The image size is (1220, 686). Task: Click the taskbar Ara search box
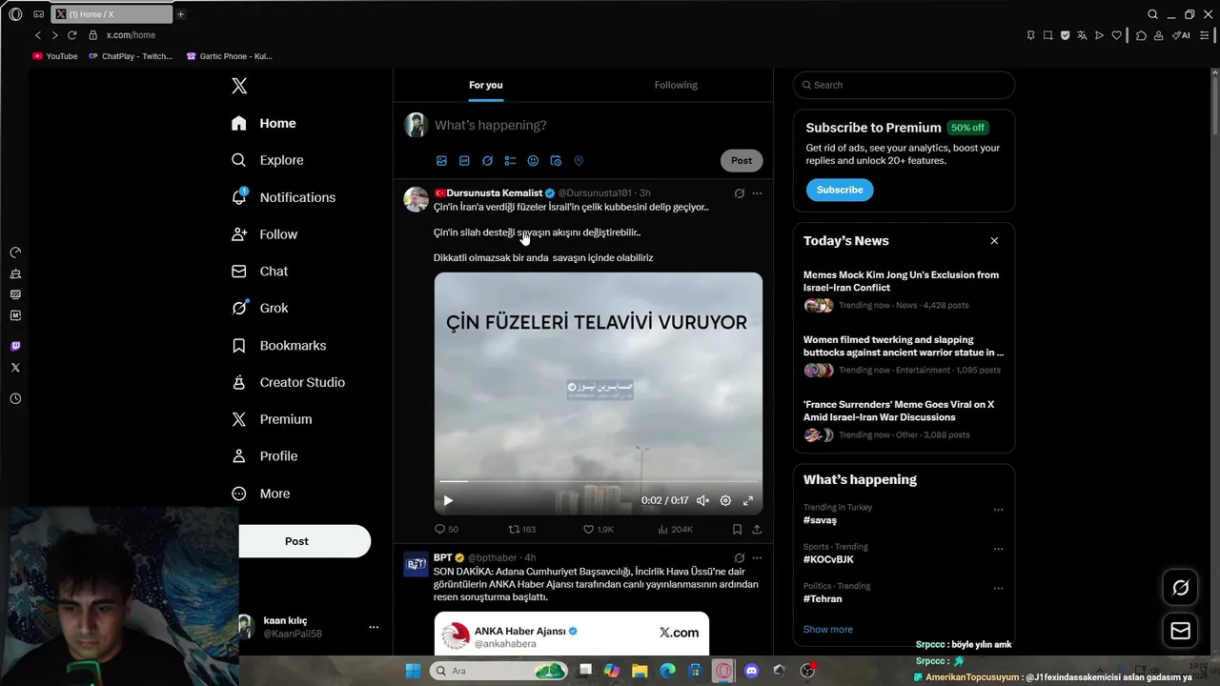[498, 671]
